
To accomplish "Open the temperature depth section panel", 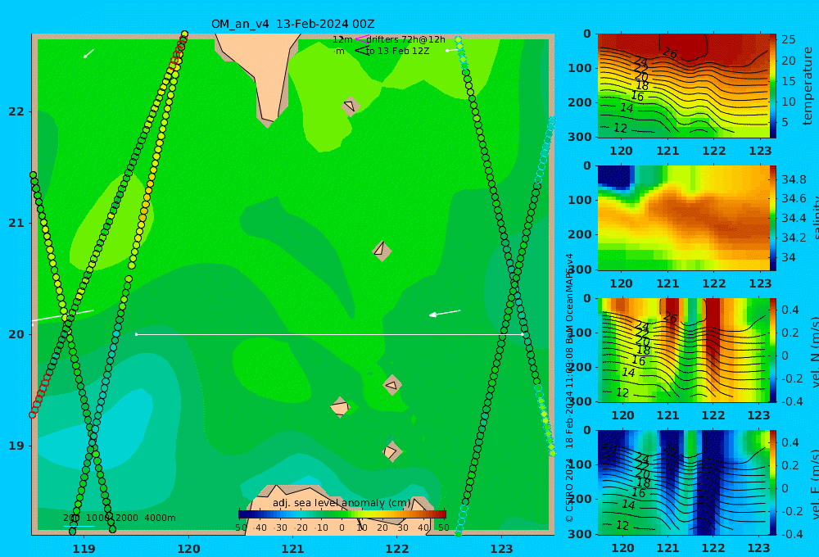I will [x=683, y=86].
